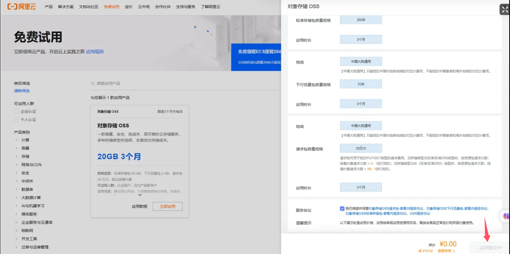Select 3个月 under 标准存储包容量规格
Viewport: 510px width, 254px height.
tap(361, 40)
